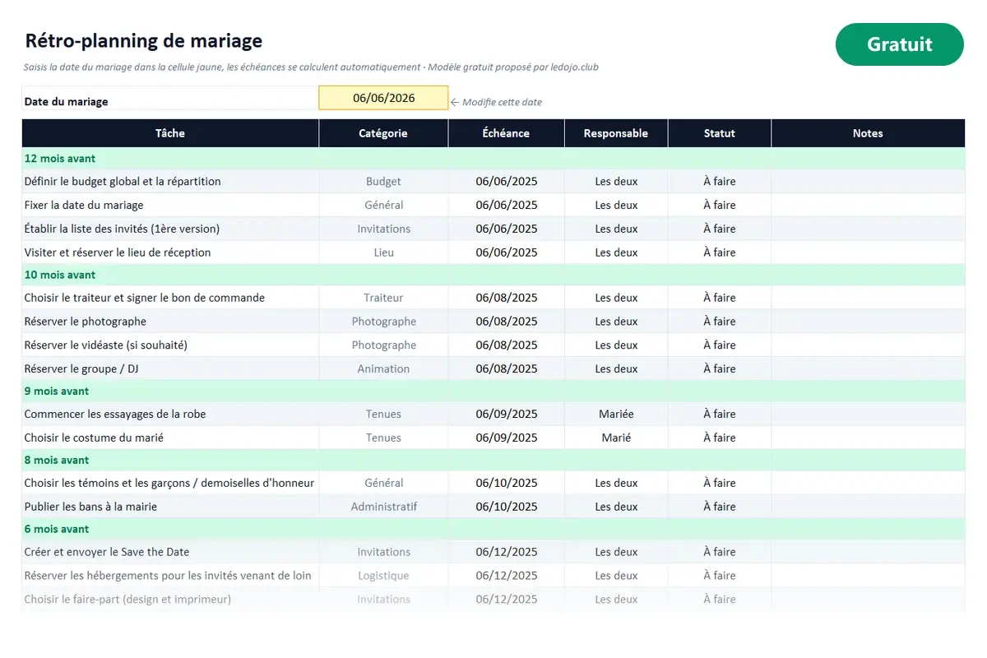Screen dimensions: 987x658
Task: Select the Marié responsible cell in costume row
Action: 616,438
